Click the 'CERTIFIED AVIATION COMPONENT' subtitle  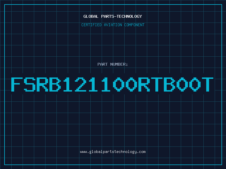point(113,25)
